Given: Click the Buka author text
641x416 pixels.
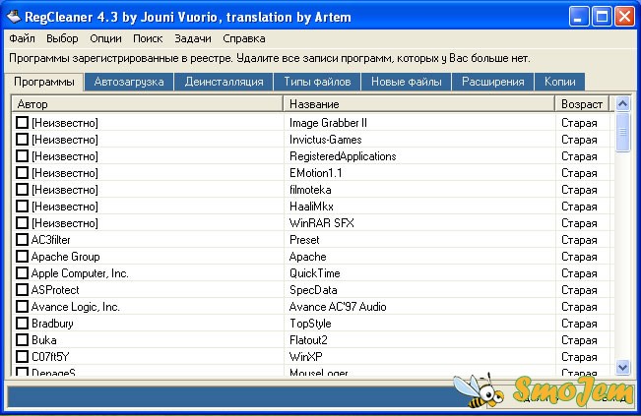Looking at the screenshot, I should coord(44,340).
